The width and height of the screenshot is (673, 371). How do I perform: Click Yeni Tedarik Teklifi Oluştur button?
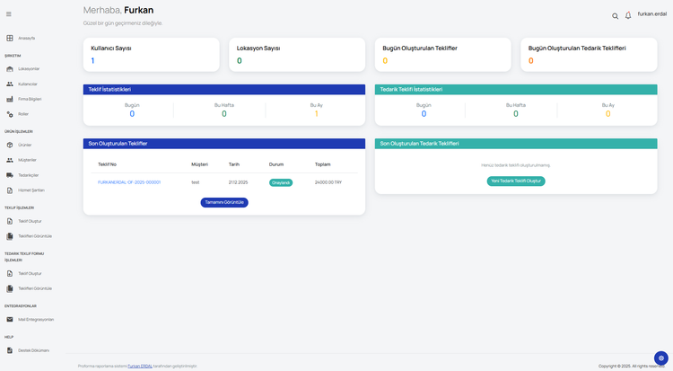pos(516,181)
